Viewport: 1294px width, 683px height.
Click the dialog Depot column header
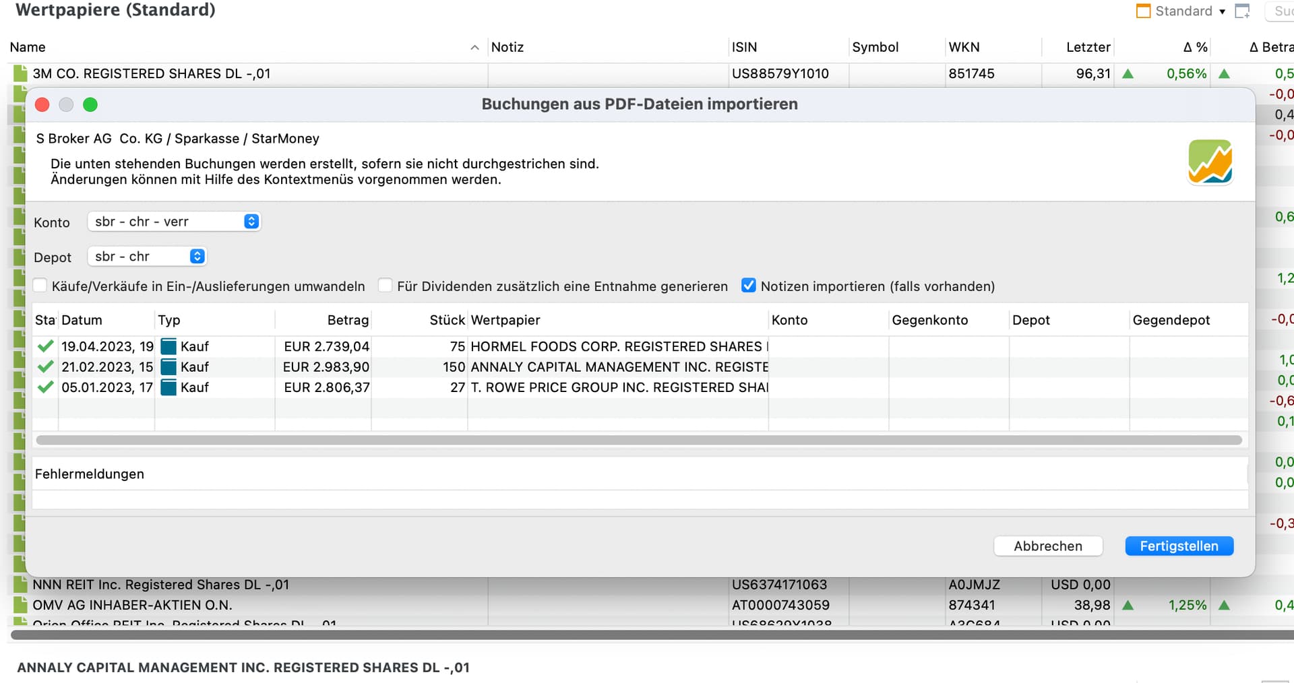(x=1070, y=320)
